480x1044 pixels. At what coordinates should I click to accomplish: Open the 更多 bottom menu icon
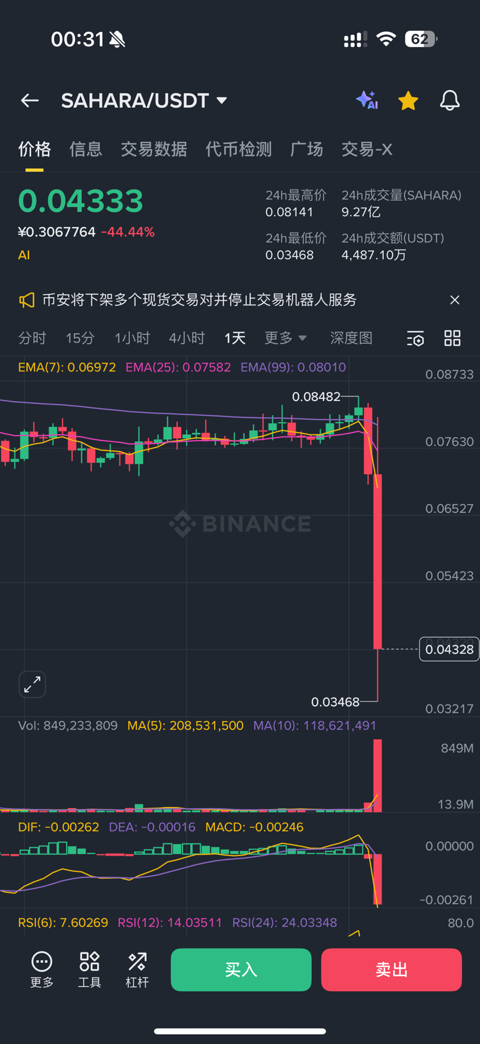(x=42, y=969)
